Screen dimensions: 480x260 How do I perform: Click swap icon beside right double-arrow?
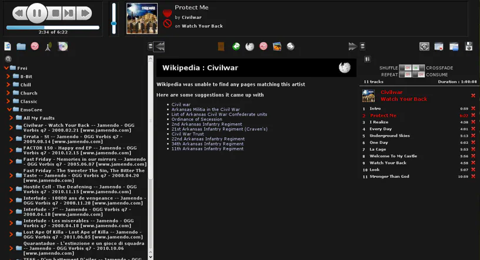click(x=362, y=46)
